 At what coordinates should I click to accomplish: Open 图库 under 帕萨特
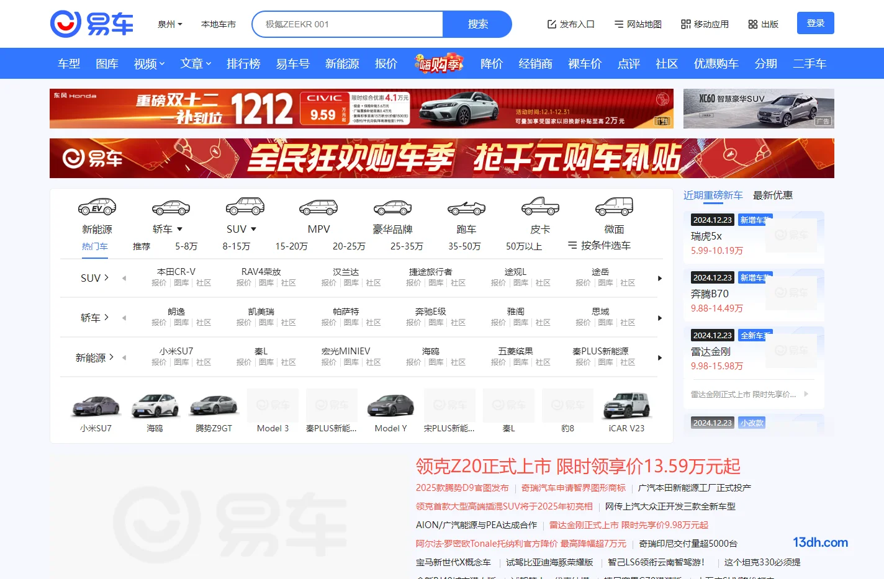pos(351,323)
